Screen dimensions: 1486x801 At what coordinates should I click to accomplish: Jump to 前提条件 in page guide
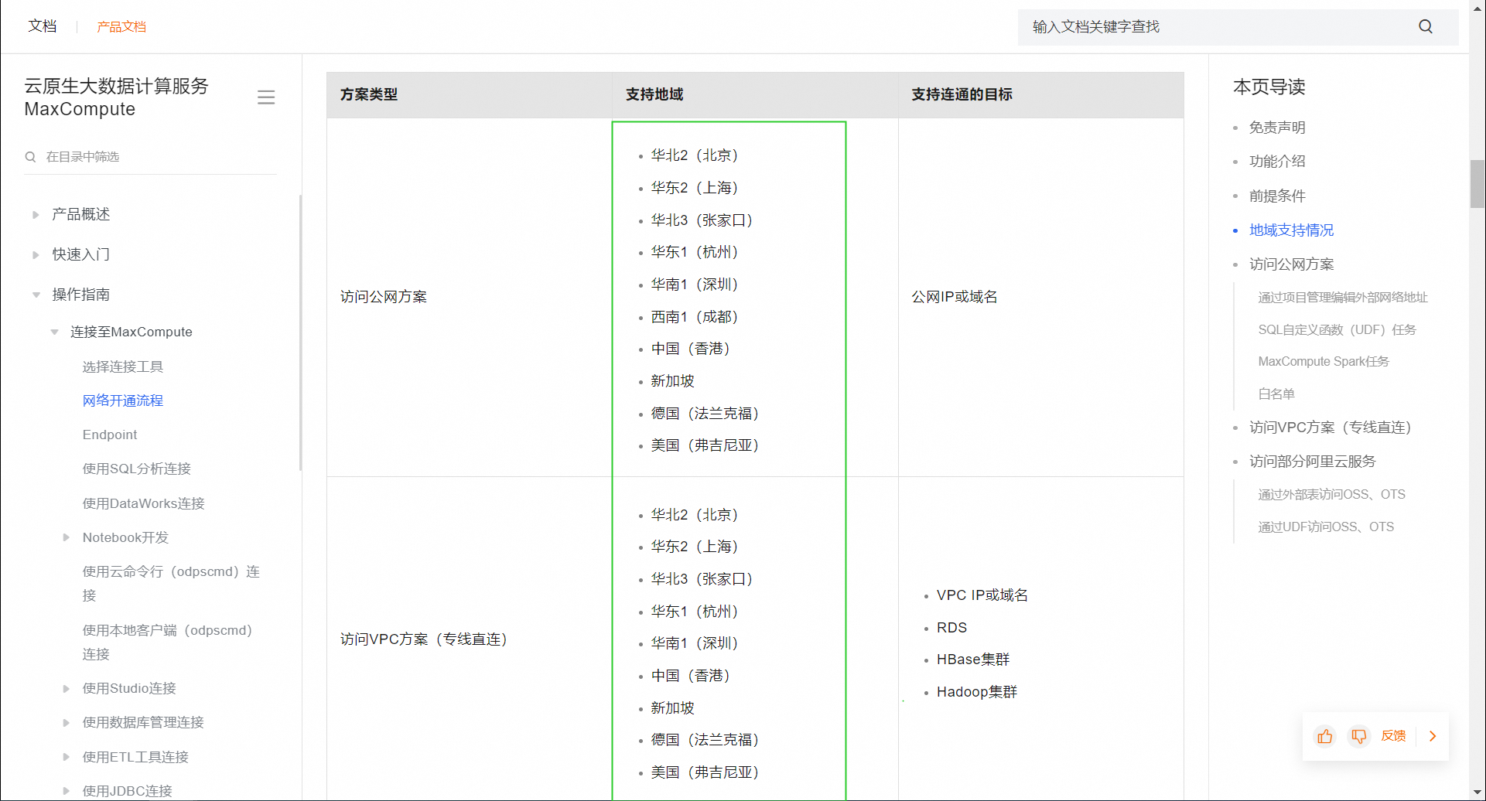1277,196
